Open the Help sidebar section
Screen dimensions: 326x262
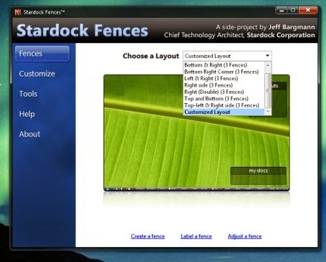pyautogui.click(x=27, y=114)
